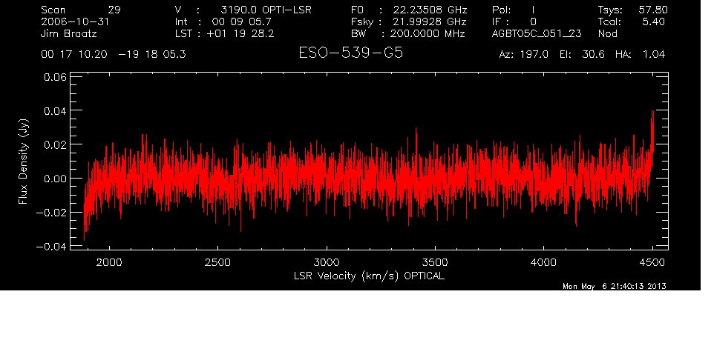Click the 0.06 y-axis tick label
Image resolution: width=714 pixels, height=363 pixels.
point(55,77)
